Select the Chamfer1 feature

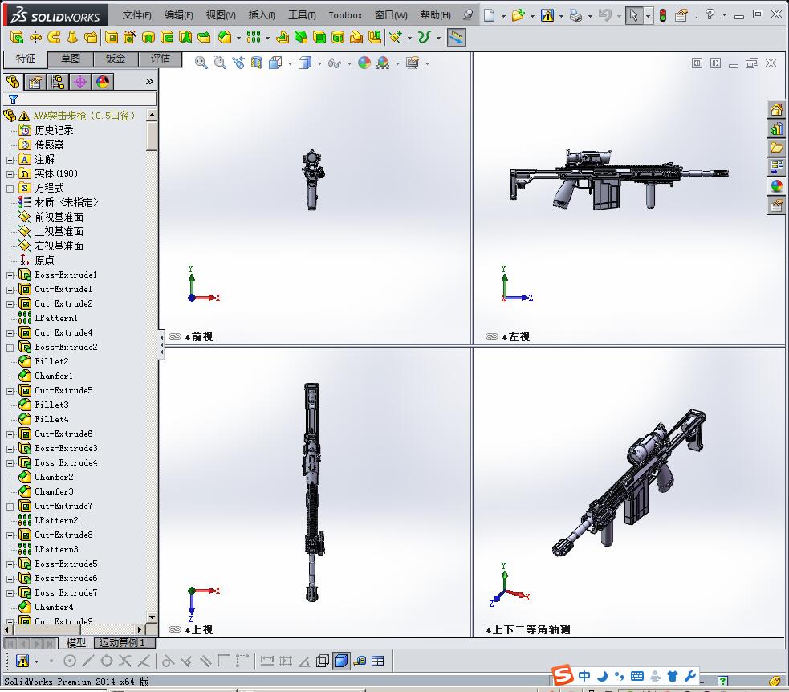pos(54,376)
